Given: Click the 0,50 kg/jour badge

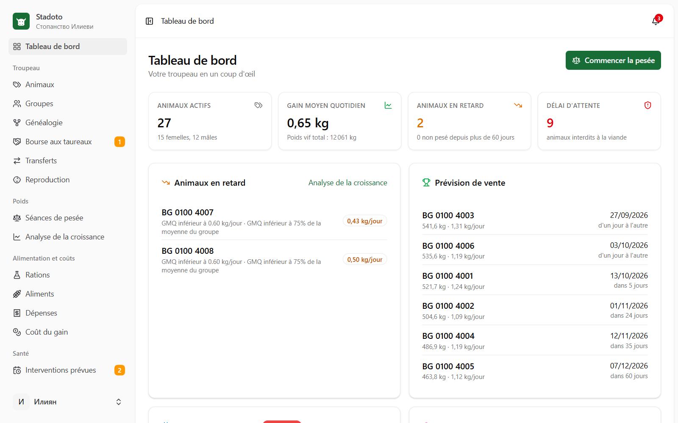Looking at the screenshot, I should [365, 259].
